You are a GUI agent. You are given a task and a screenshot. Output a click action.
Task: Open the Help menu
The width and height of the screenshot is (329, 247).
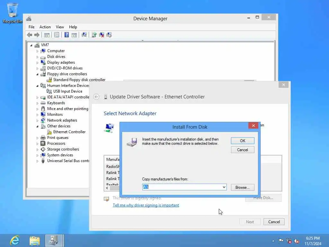[73, 27]
